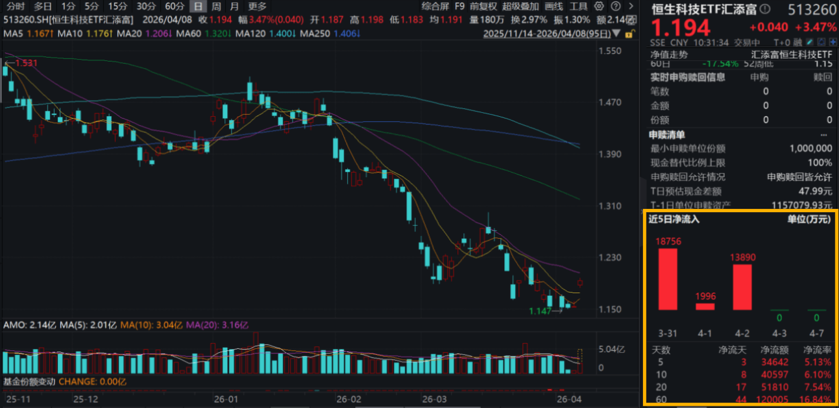Click the 513260.SH ticker title
Image resolution: width=839 pixels, height=408 pixels.
tap(69, 20)
